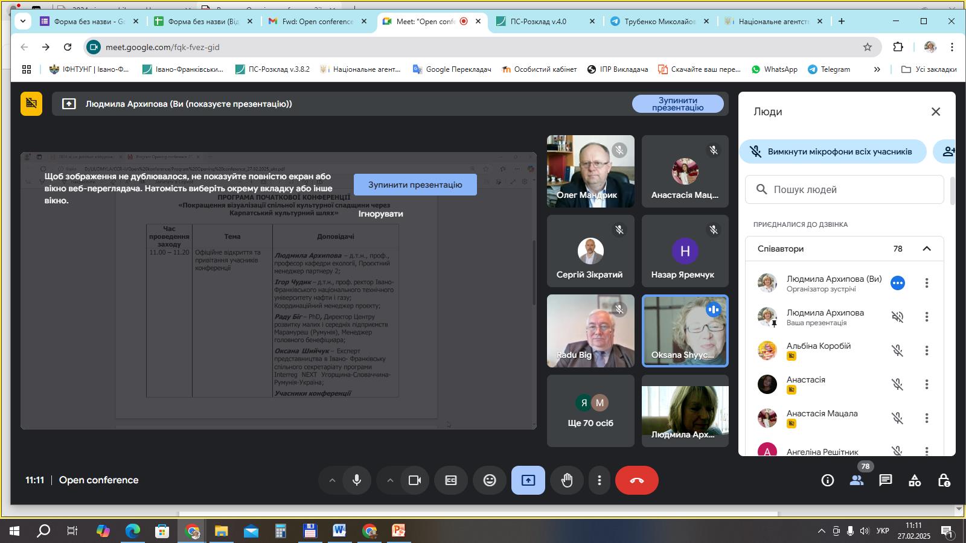Screen dimensions: 966x543
Task: Switch to the ПС-Розклад v.4.0 tab
Action: coord(539,21)
